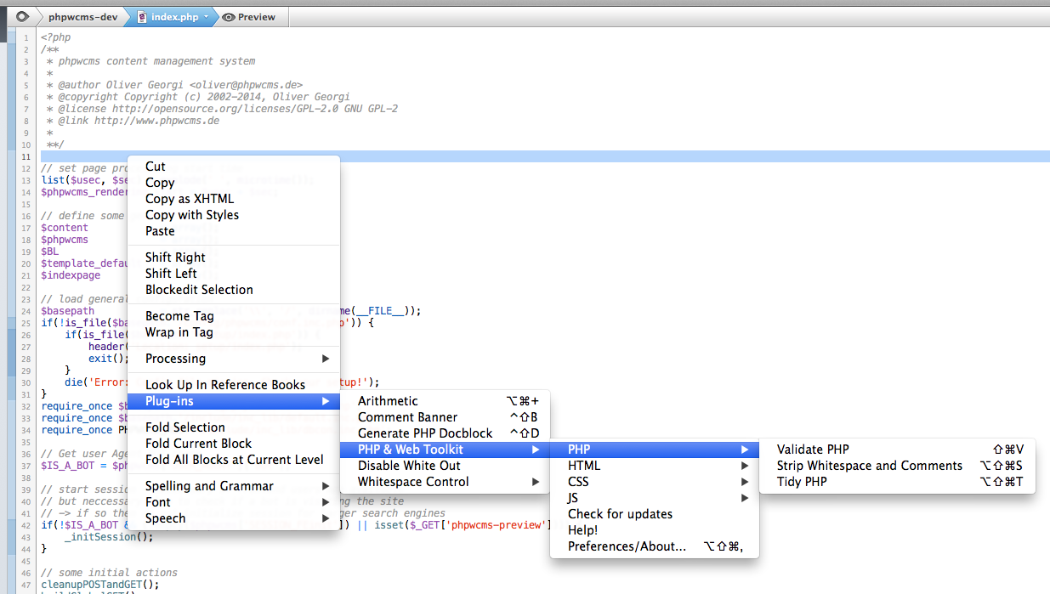Open Preferences/About… in the toolkit menu
This screenshot has width=1050, height=594.
click(x=627, y=546)
